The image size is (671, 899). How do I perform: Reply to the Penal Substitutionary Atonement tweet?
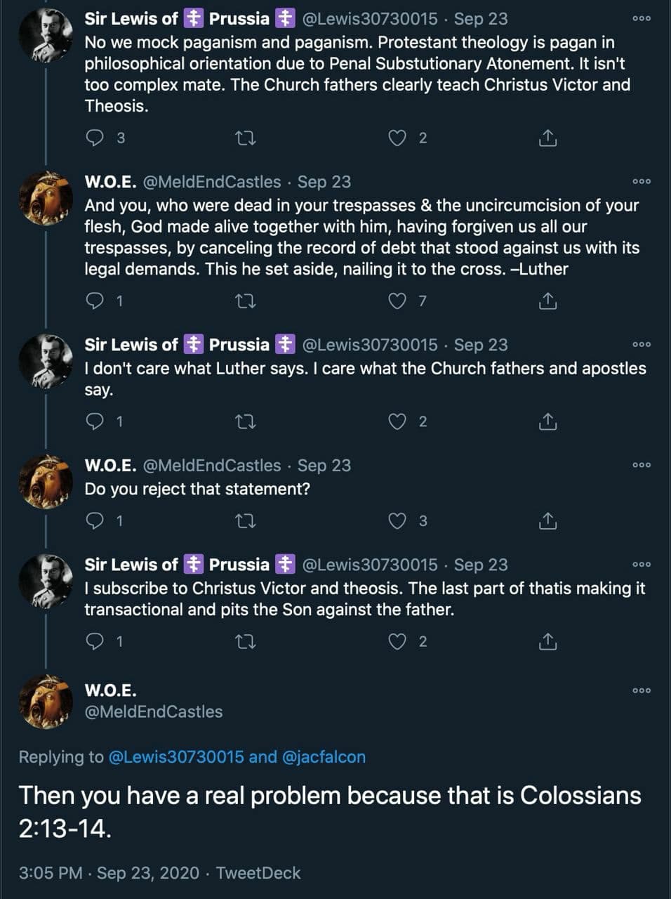95,138
